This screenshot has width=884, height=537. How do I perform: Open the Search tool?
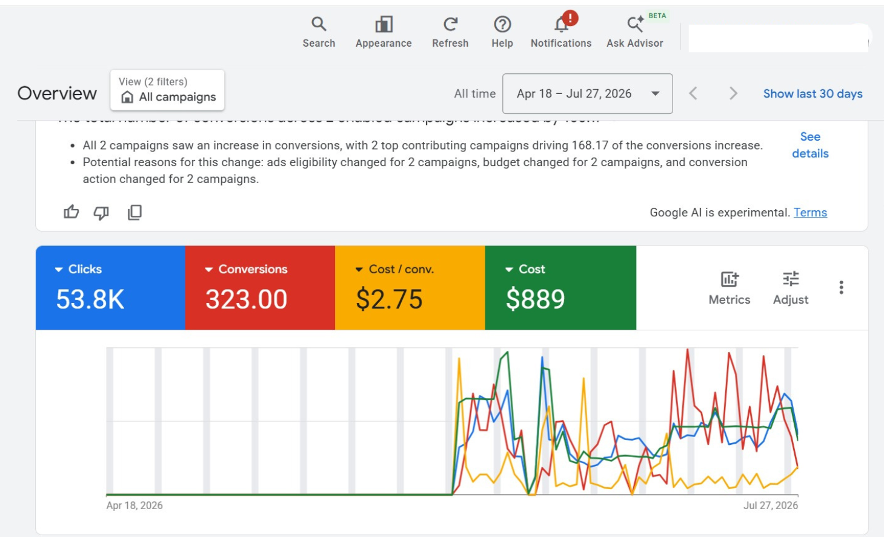(319, 32)
